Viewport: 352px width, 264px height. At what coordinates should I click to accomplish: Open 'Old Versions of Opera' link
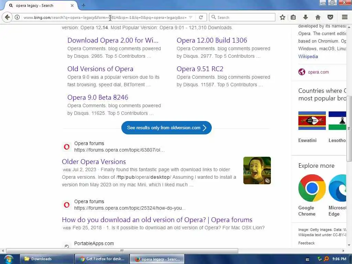point(100,69)
